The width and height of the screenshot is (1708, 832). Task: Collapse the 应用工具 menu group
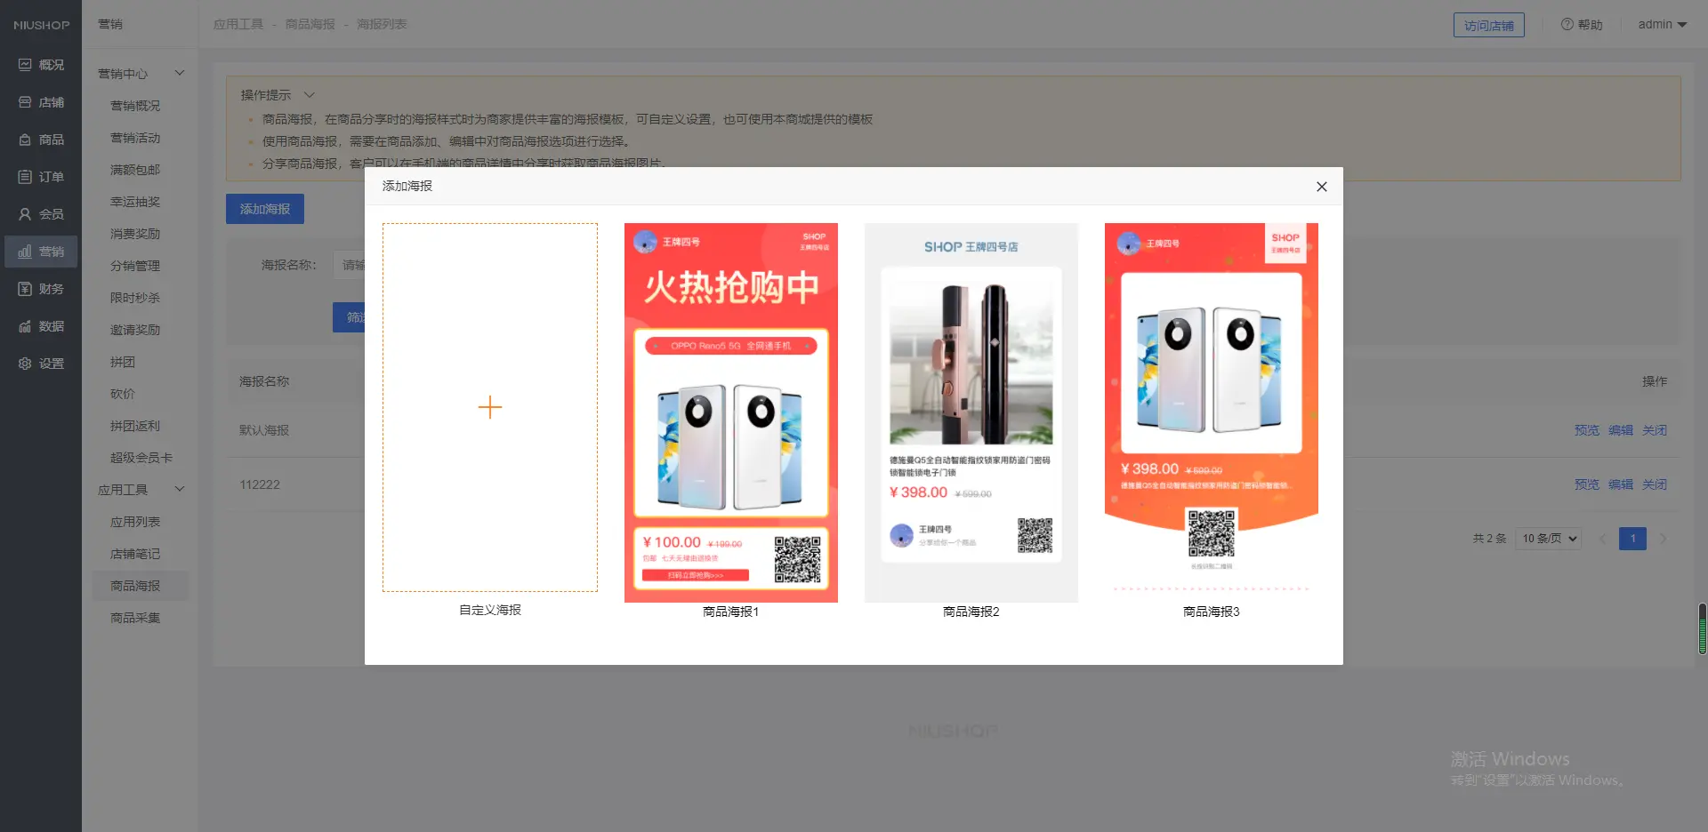[179, 489]
